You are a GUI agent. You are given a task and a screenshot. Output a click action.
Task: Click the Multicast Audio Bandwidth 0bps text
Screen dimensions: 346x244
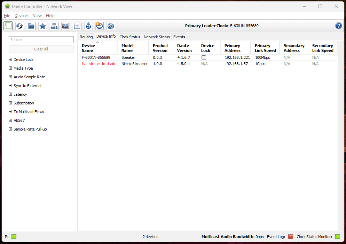tap(233, 237)
